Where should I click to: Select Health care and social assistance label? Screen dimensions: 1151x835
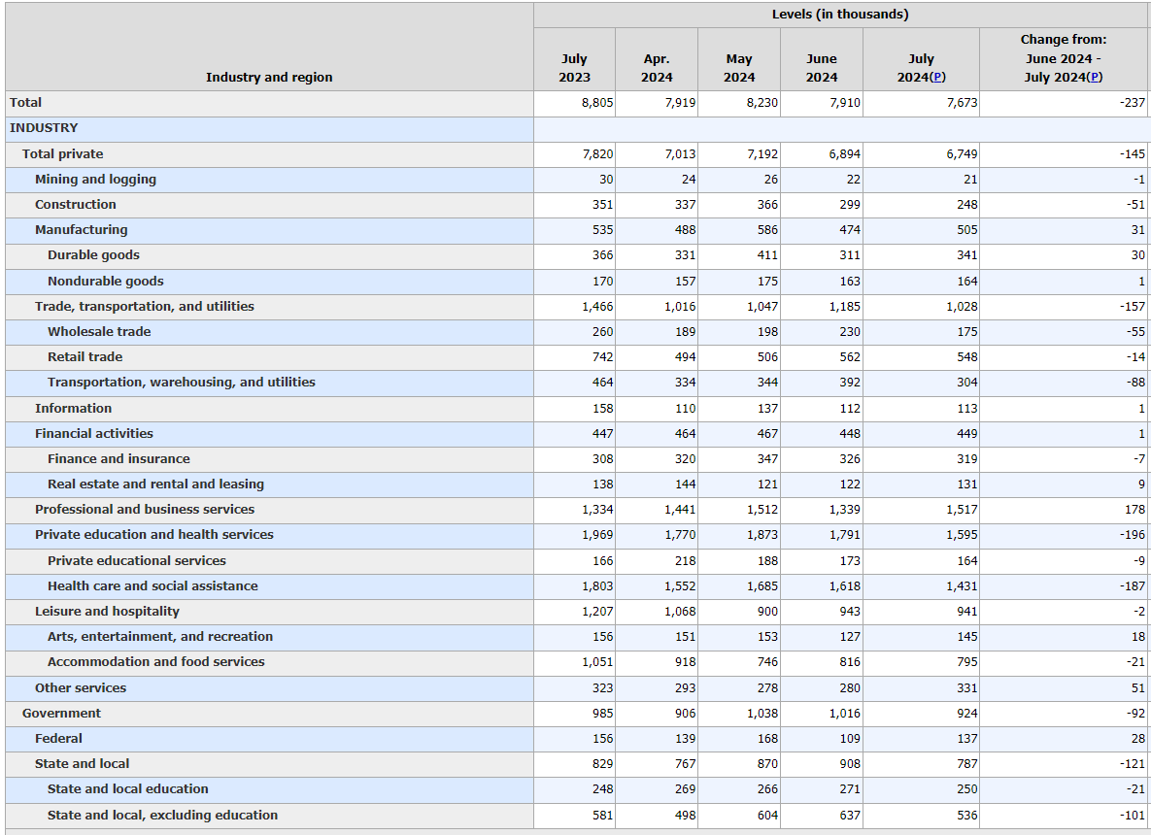point(152,586)
